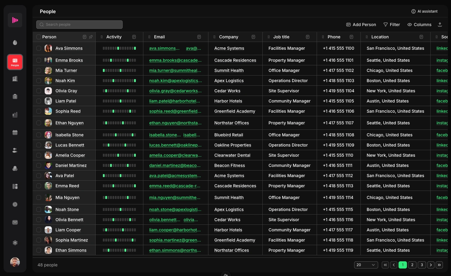The width and height of the screenshot is (451, 276).
Task: Go to page 2
Action: 412,265
